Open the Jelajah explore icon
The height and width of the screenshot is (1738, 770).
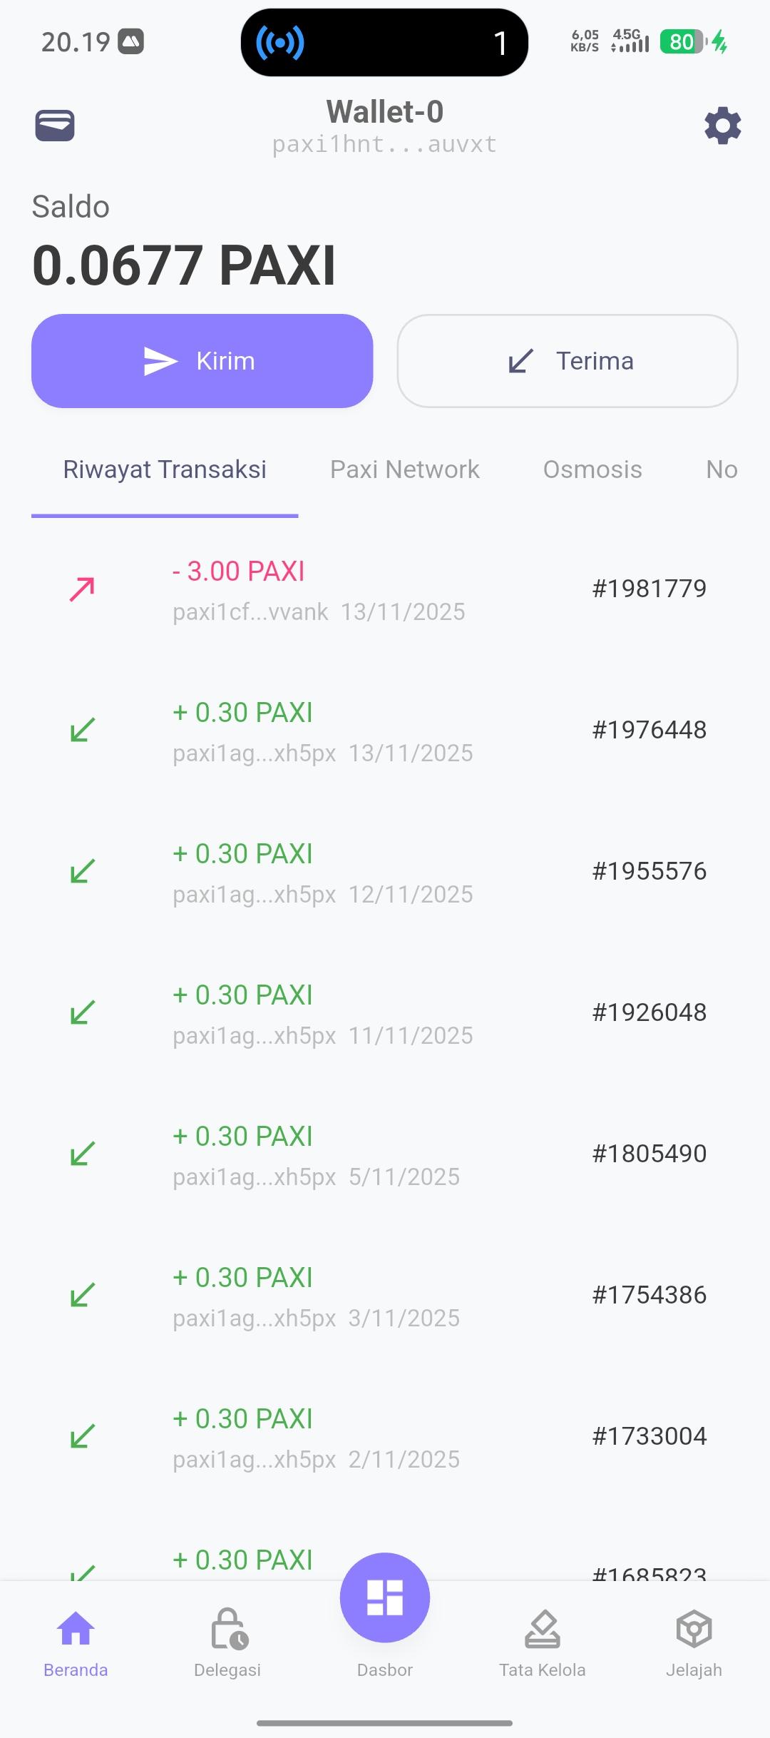point(694,1629)
